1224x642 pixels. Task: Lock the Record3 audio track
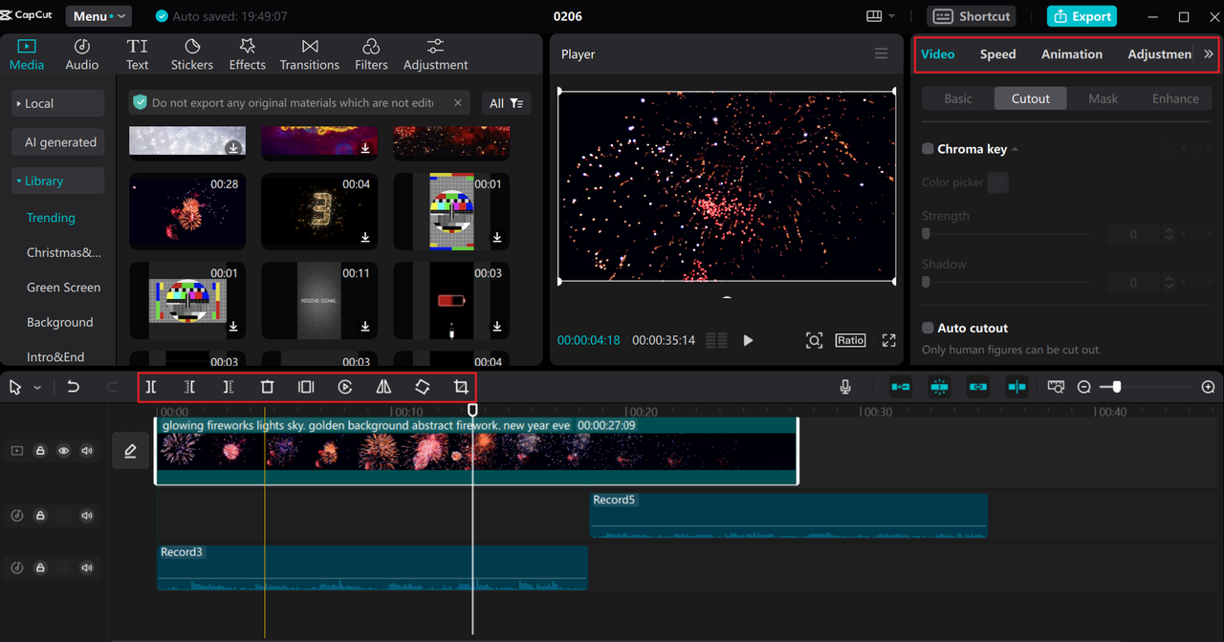[40, 567]
